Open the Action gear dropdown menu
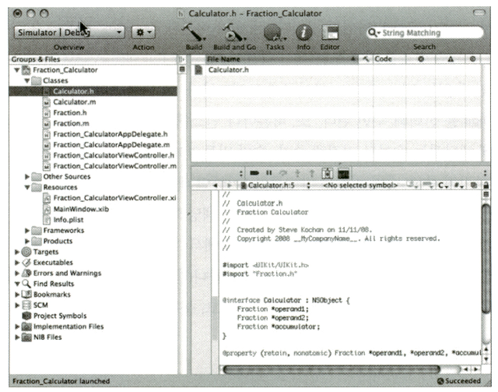The height and width of the screenshot is (392, 498). (144, 33)
